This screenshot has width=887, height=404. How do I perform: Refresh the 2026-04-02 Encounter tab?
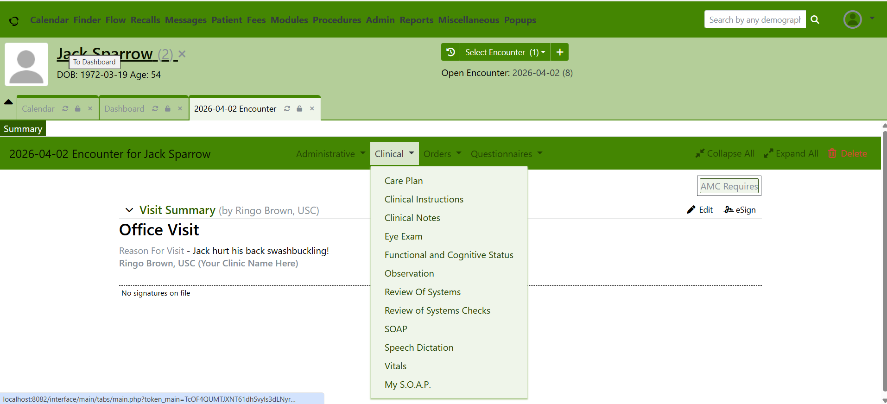(x=287, y=108)
